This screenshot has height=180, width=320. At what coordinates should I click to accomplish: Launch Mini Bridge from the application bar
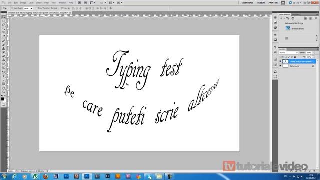tap(85, 3)
